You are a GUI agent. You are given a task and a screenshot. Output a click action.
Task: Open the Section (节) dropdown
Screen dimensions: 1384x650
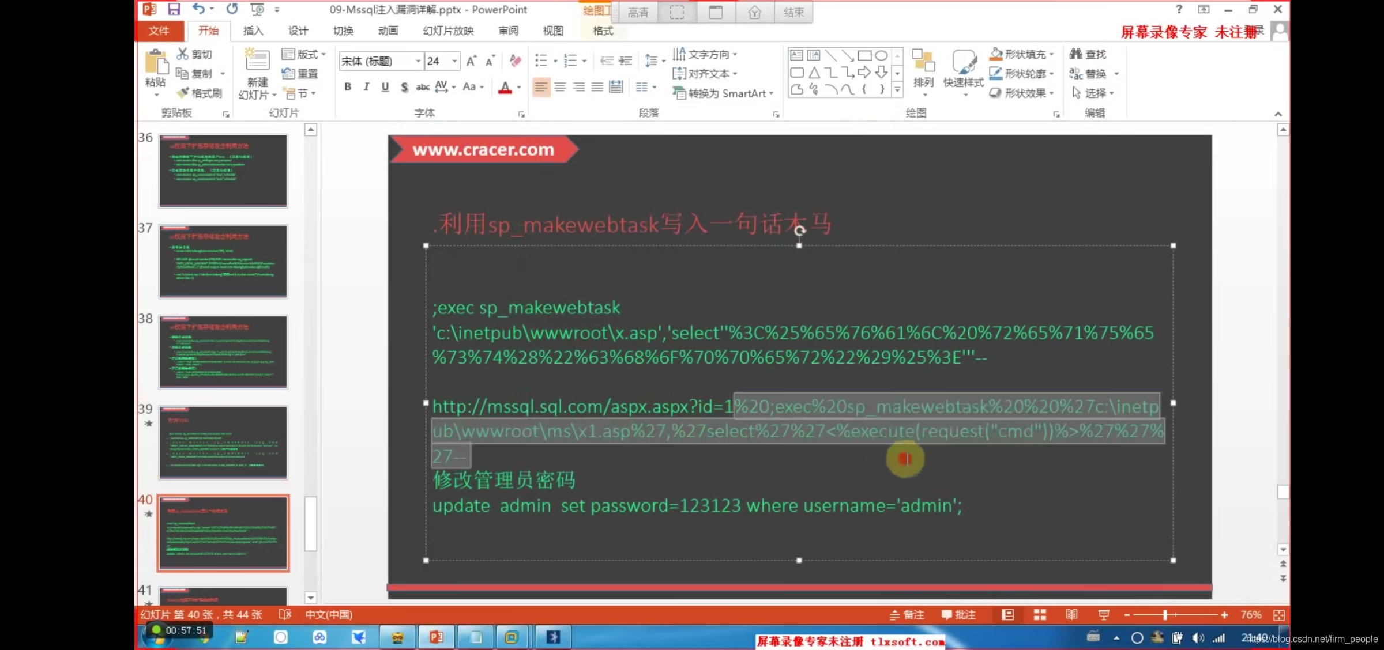299,93
